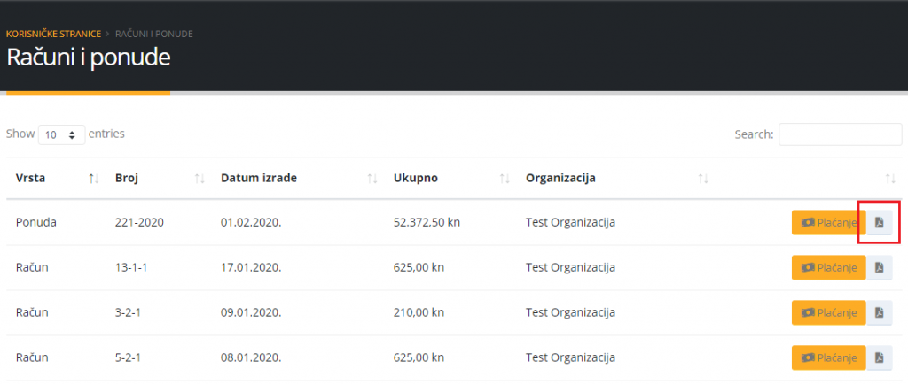Click PDF icon for Račun 5-2-1
Viewport: 908px width, 384px height.
(x=879, y=357)
